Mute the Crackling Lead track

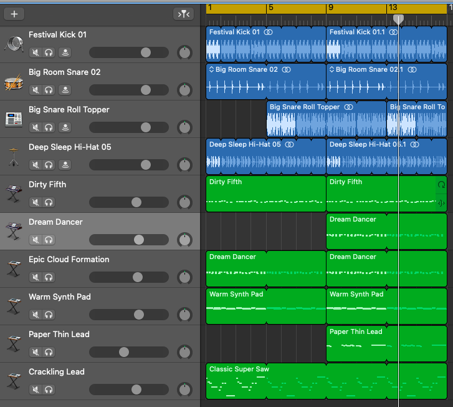click(36, 390)
